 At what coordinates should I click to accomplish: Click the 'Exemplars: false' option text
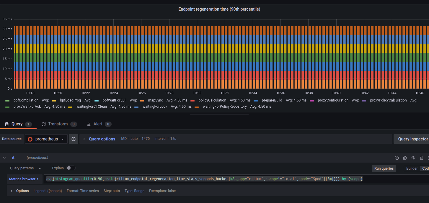[162, 191]
